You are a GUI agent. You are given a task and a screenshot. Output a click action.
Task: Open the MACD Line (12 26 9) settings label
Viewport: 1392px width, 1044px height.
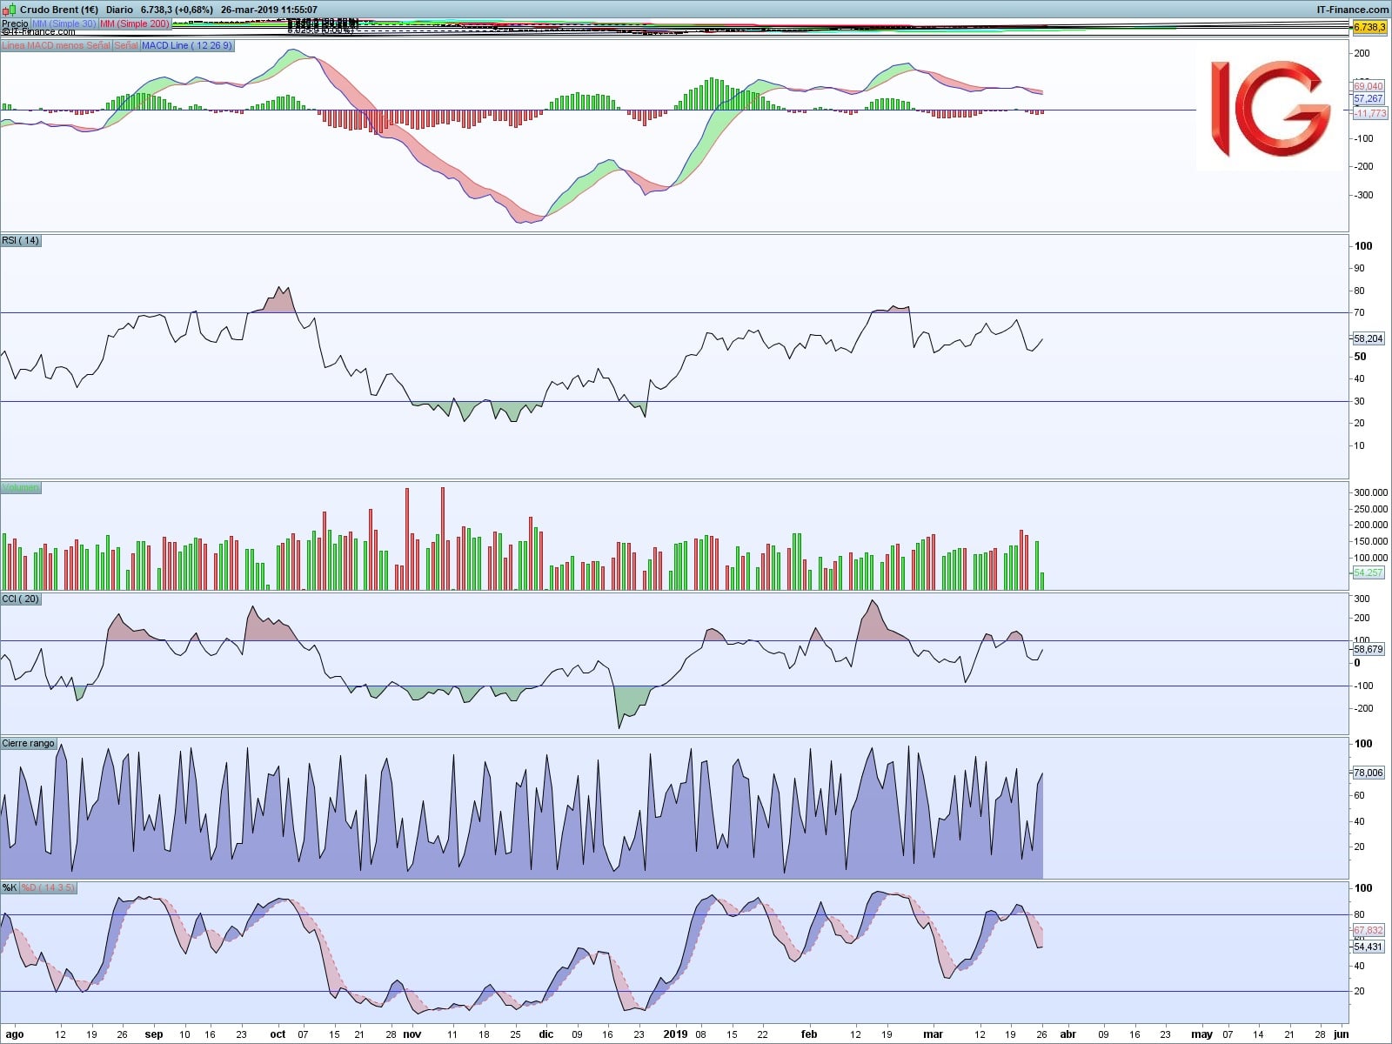(x=187, y=45)
